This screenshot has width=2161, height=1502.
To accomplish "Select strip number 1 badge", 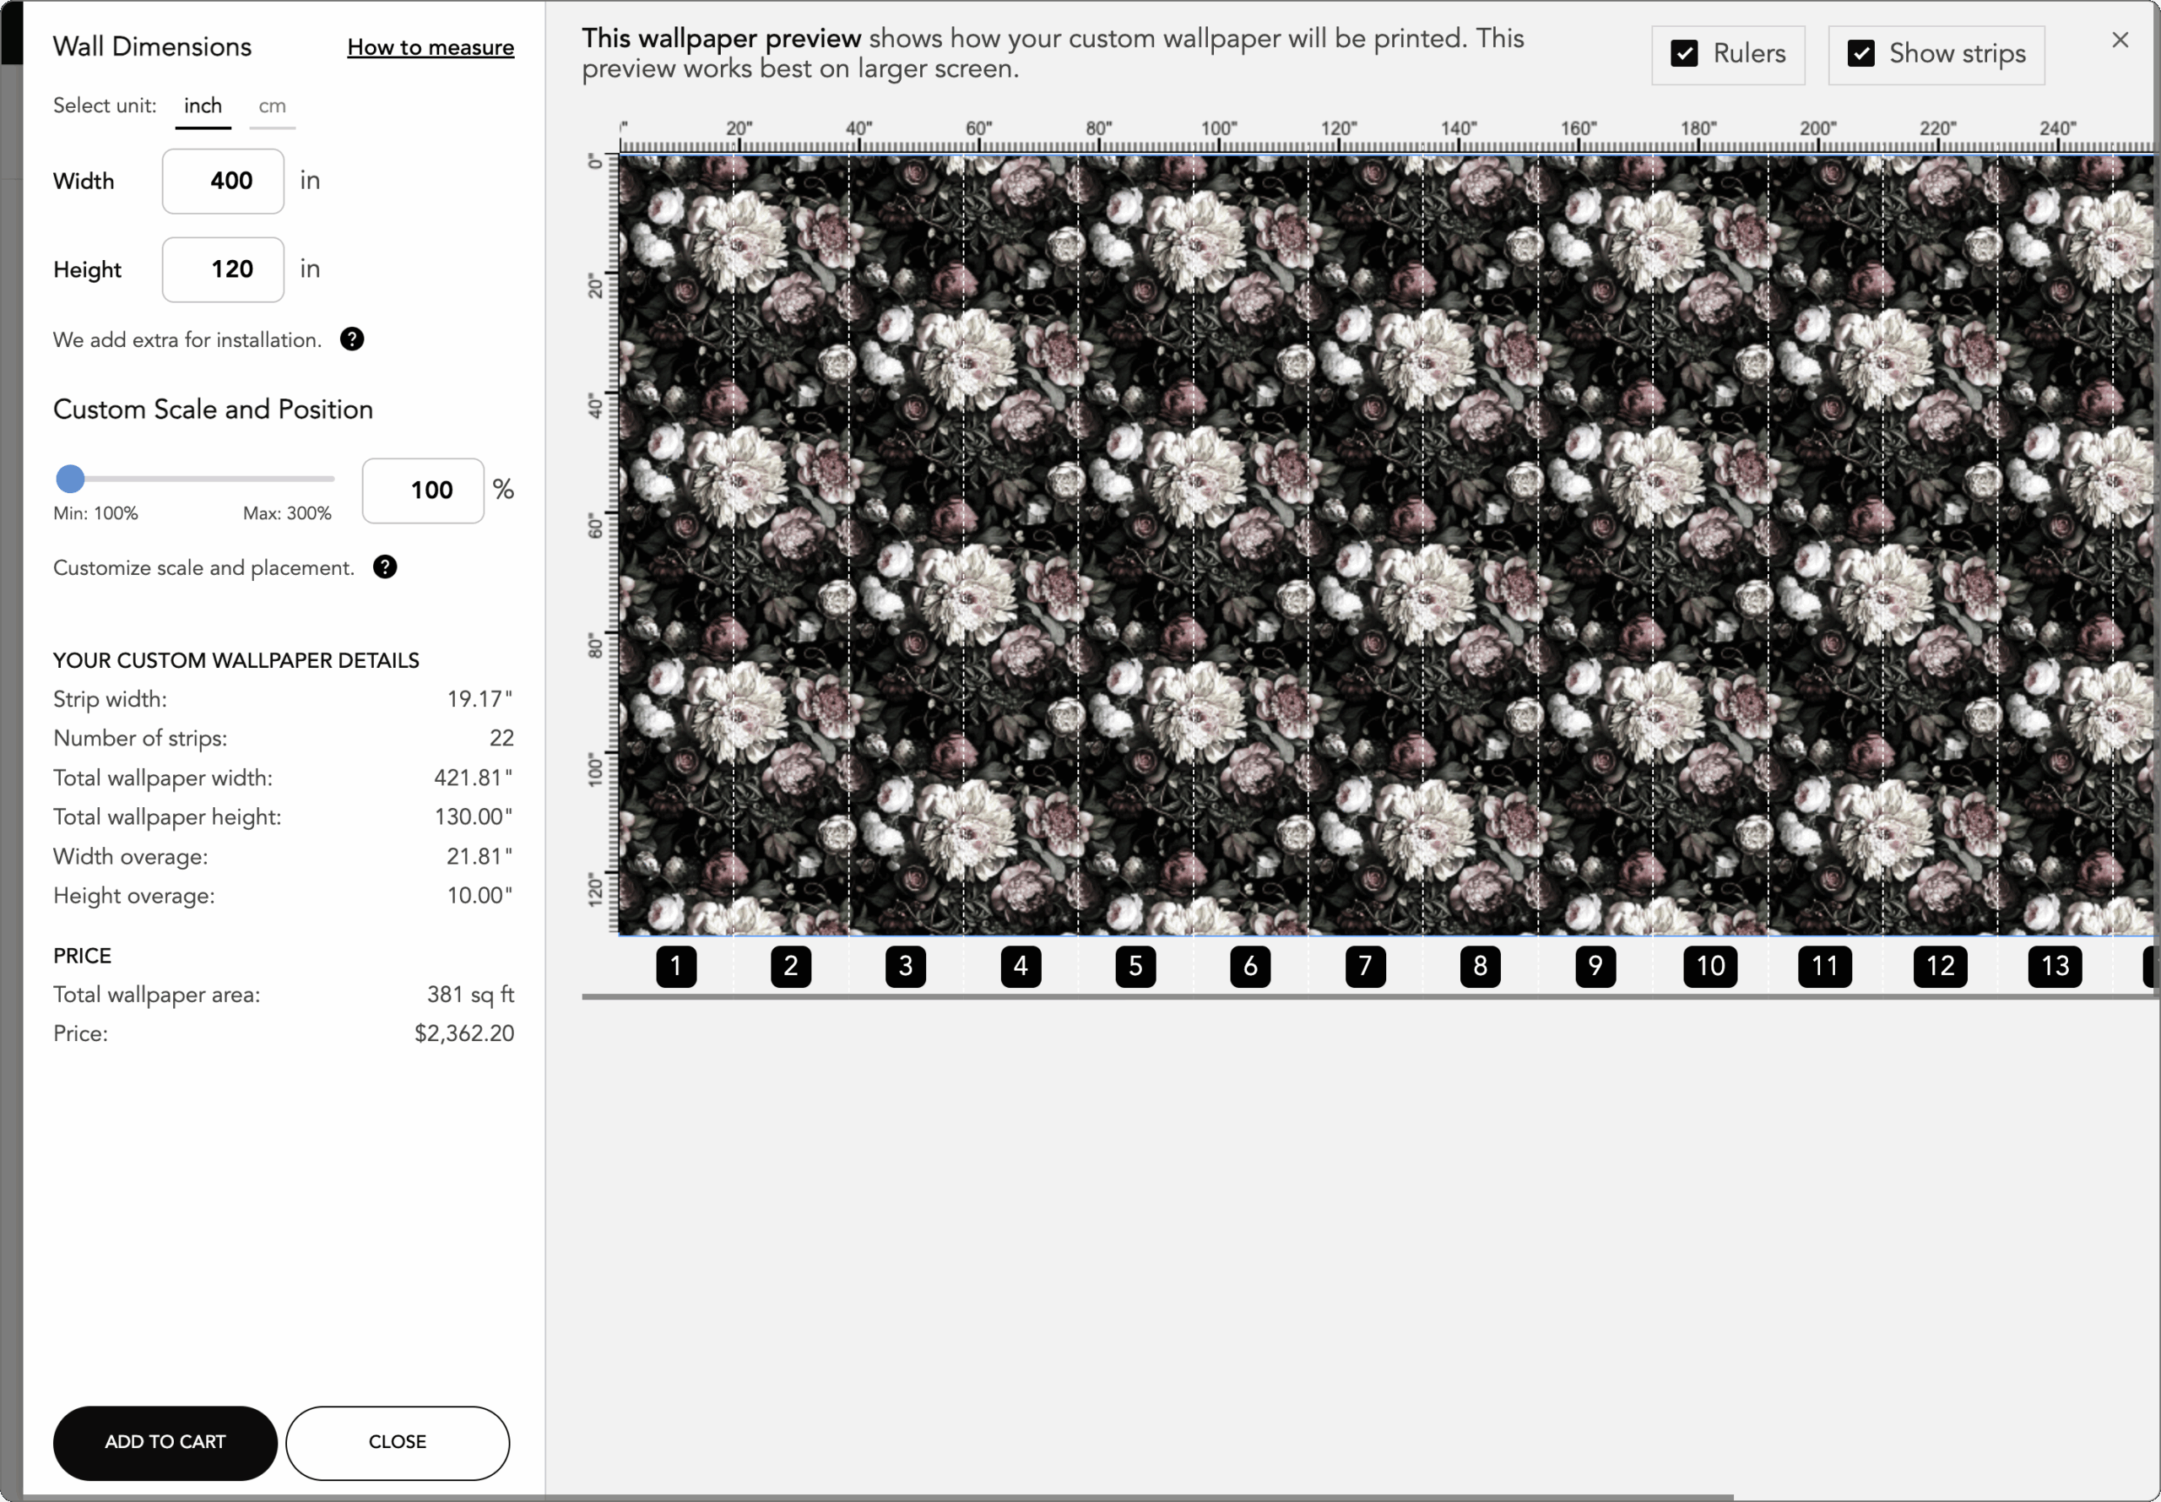I will (x=675, y=967).
